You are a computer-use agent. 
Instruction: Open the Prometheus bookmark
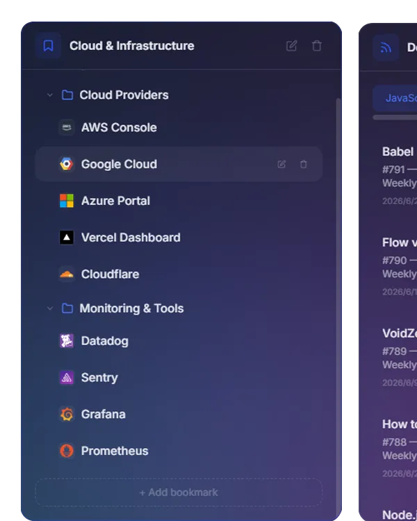(x=179, y=451)
